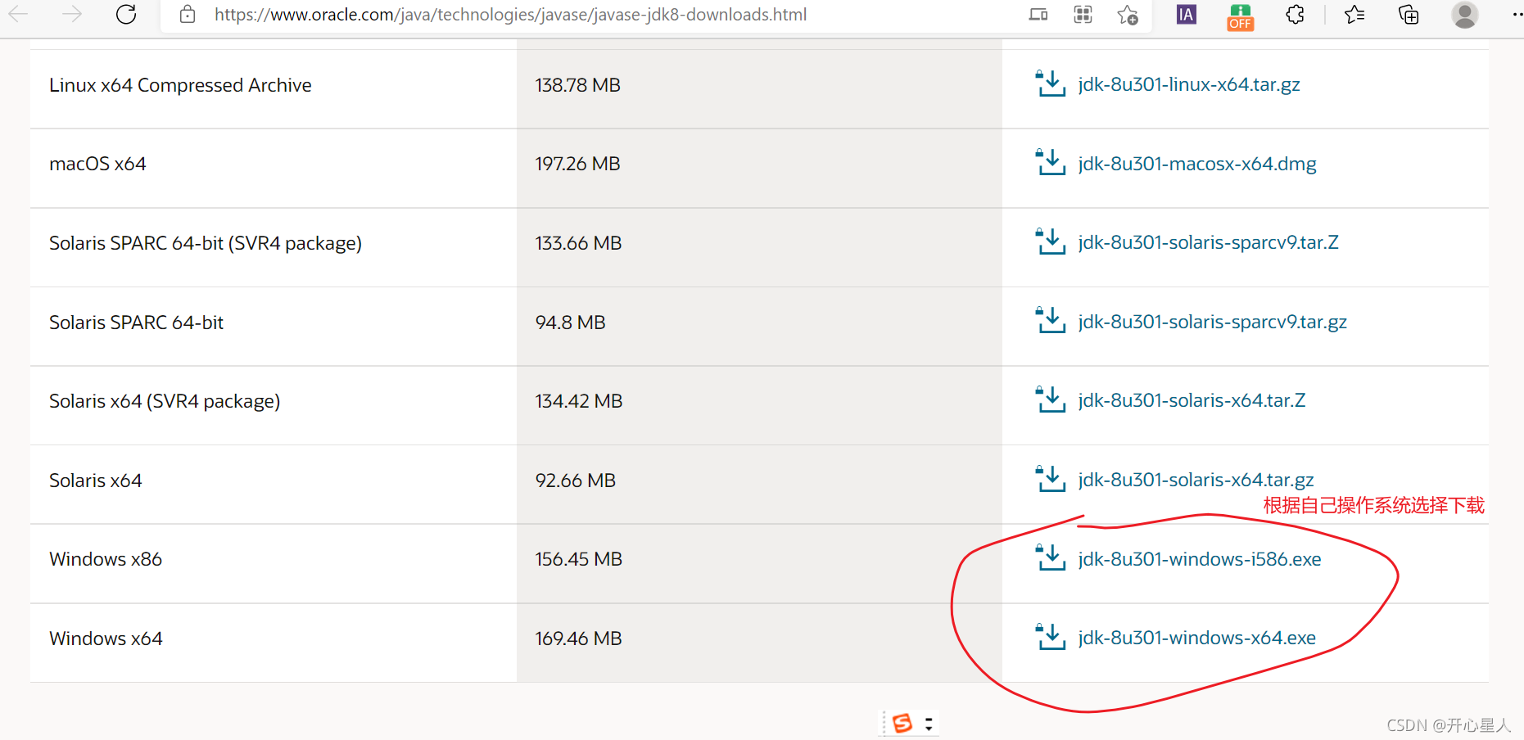
Task: Click download icon for sparcv9.tar.gz
Action: coord(1050,320)
